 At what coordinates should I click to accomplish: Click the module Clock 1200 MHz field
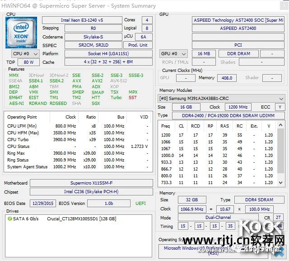click(x=238, y=107)
